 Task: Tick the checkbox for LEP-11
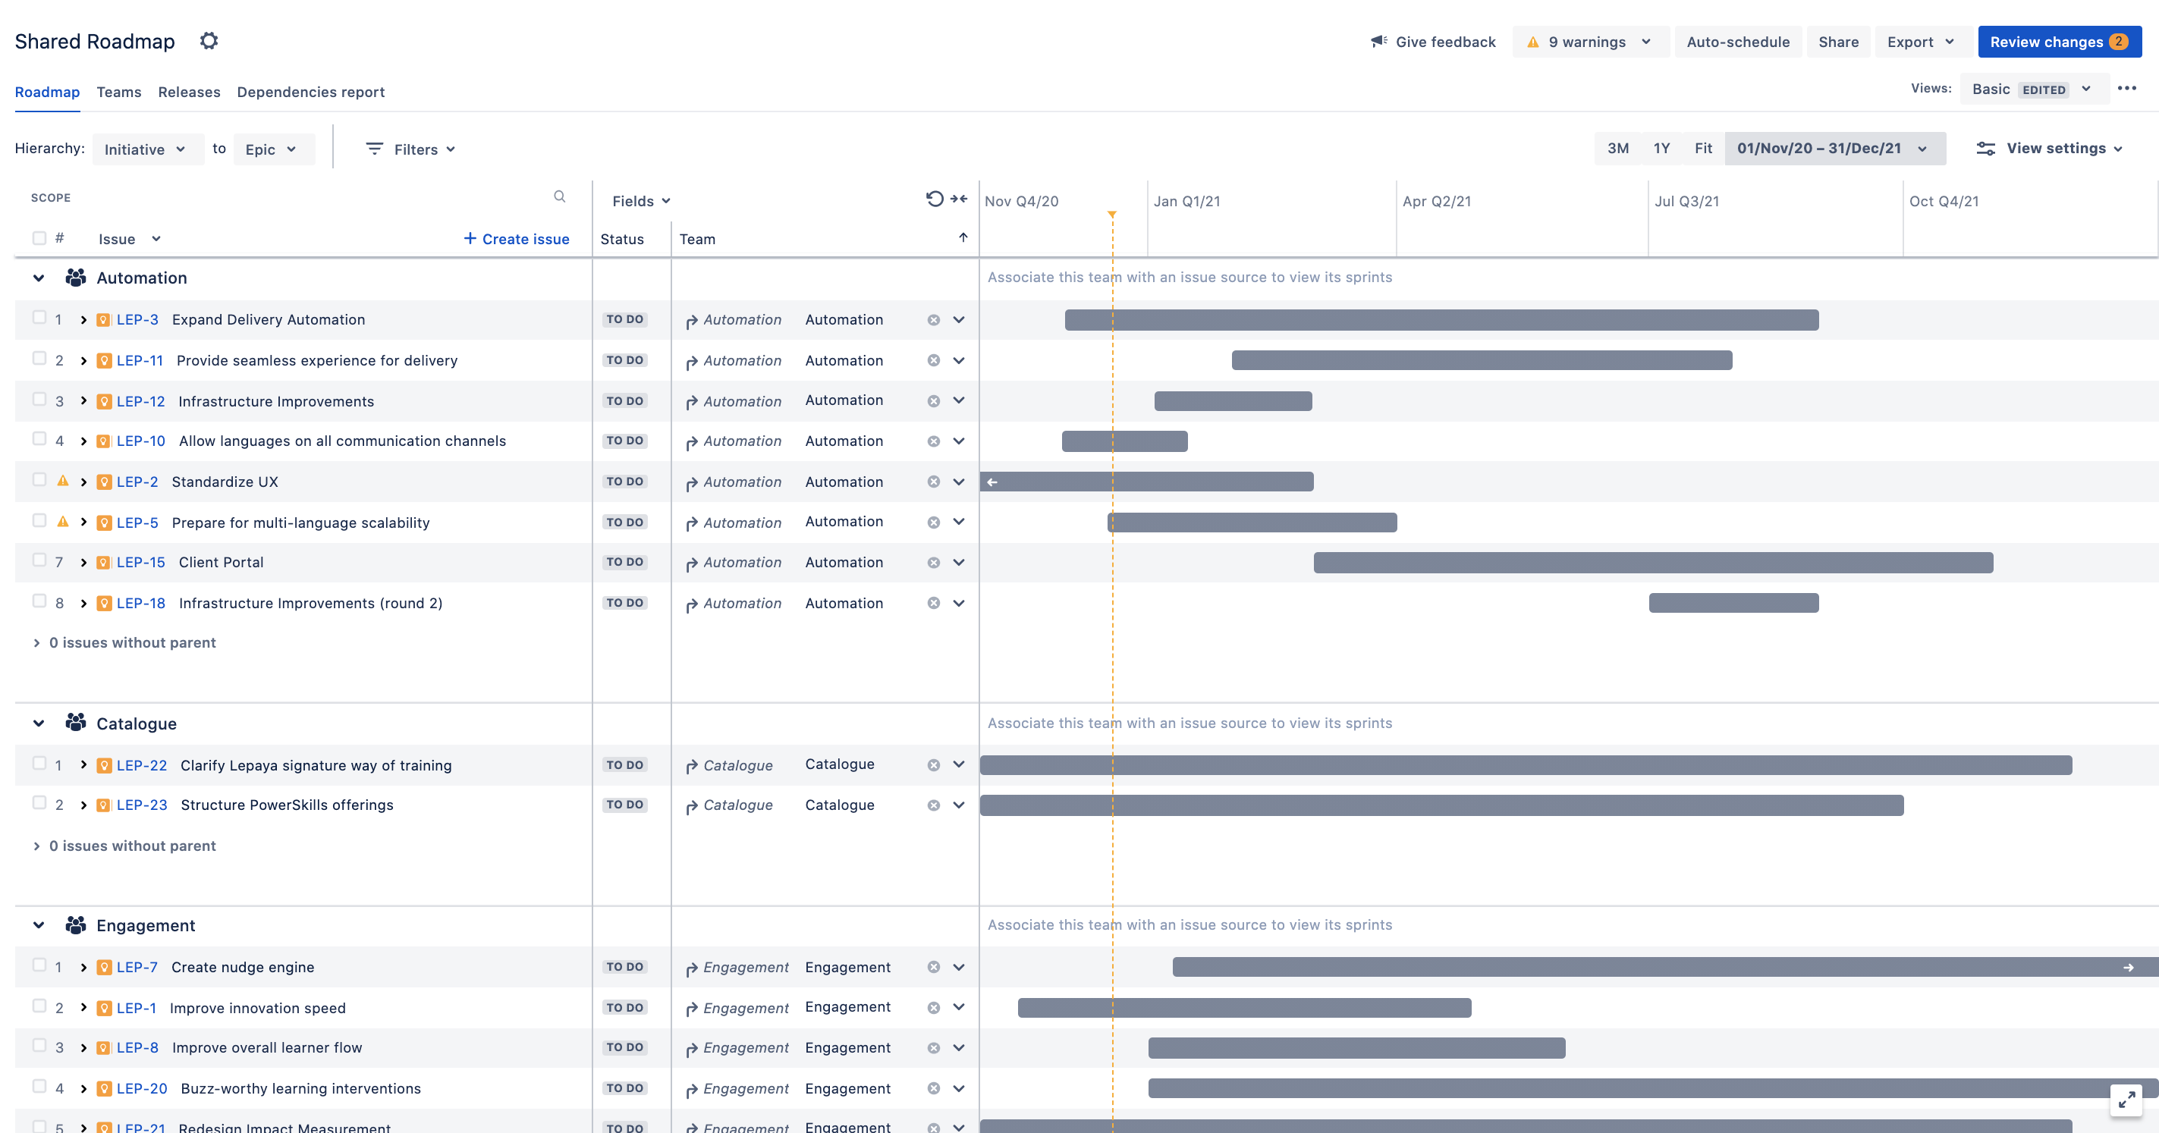point(39,359)
